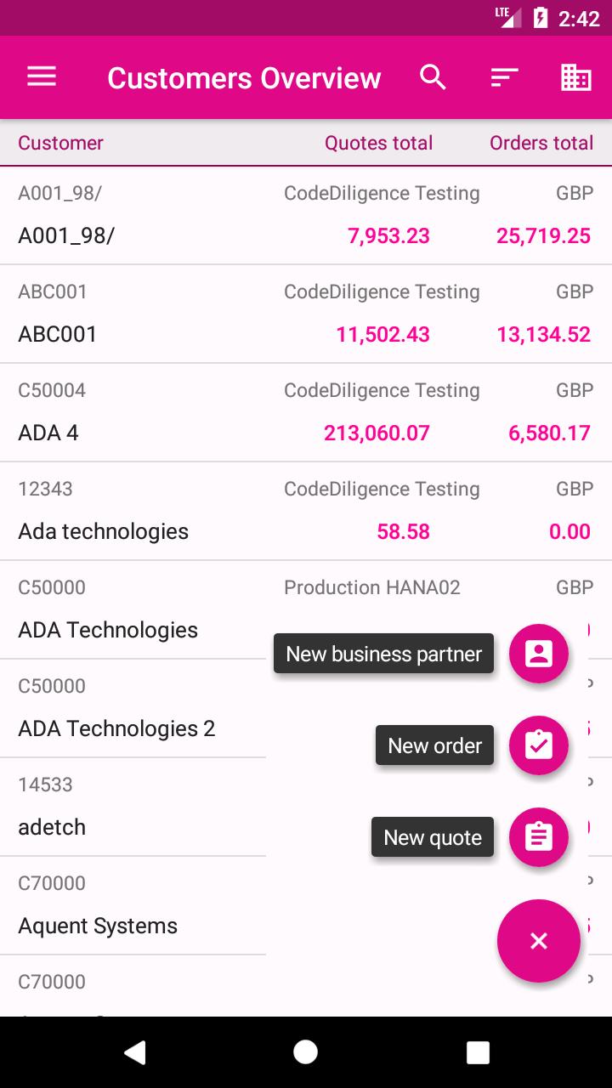Tap the Android back navigation button
612x1088 pixels.
pyautogui.click(x=134, y=1052)
